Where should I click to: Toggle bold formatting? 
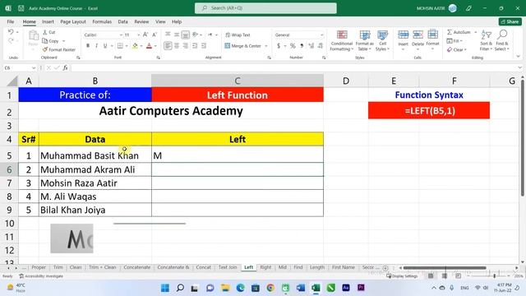coord(88,46)
